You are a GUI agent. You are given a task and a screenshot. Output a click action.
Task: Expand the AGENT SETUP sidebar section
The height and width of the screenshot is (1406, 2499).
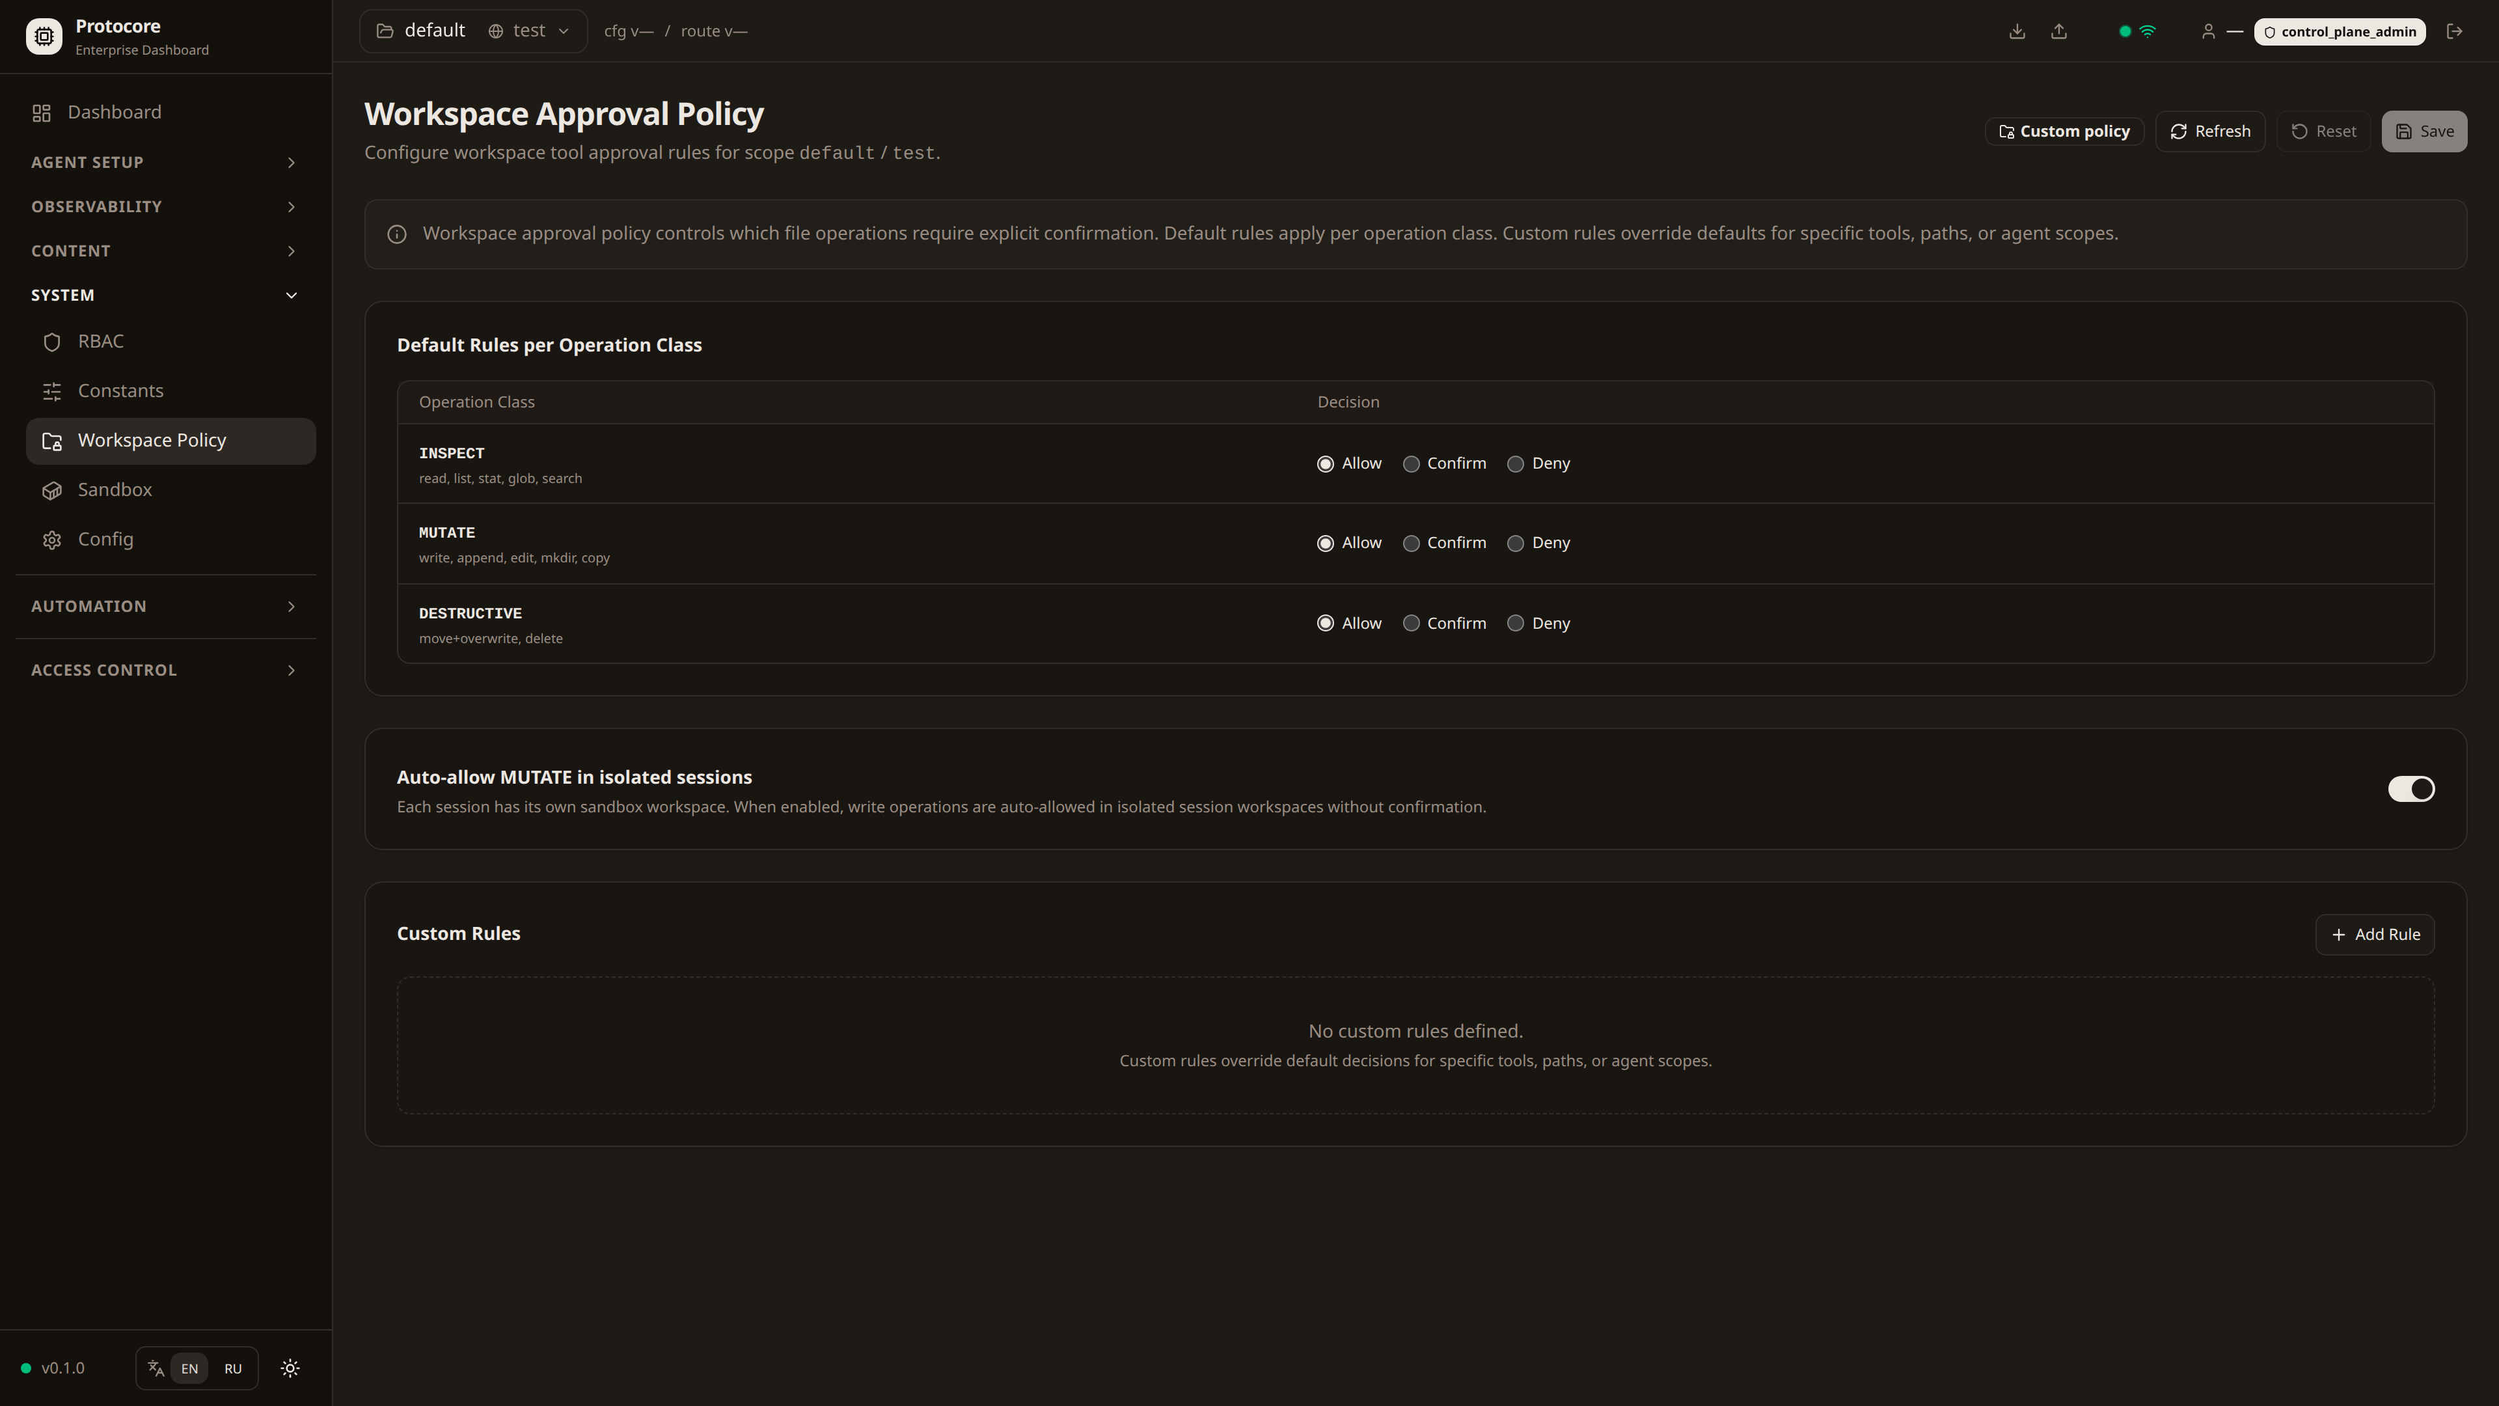(165, 162)
